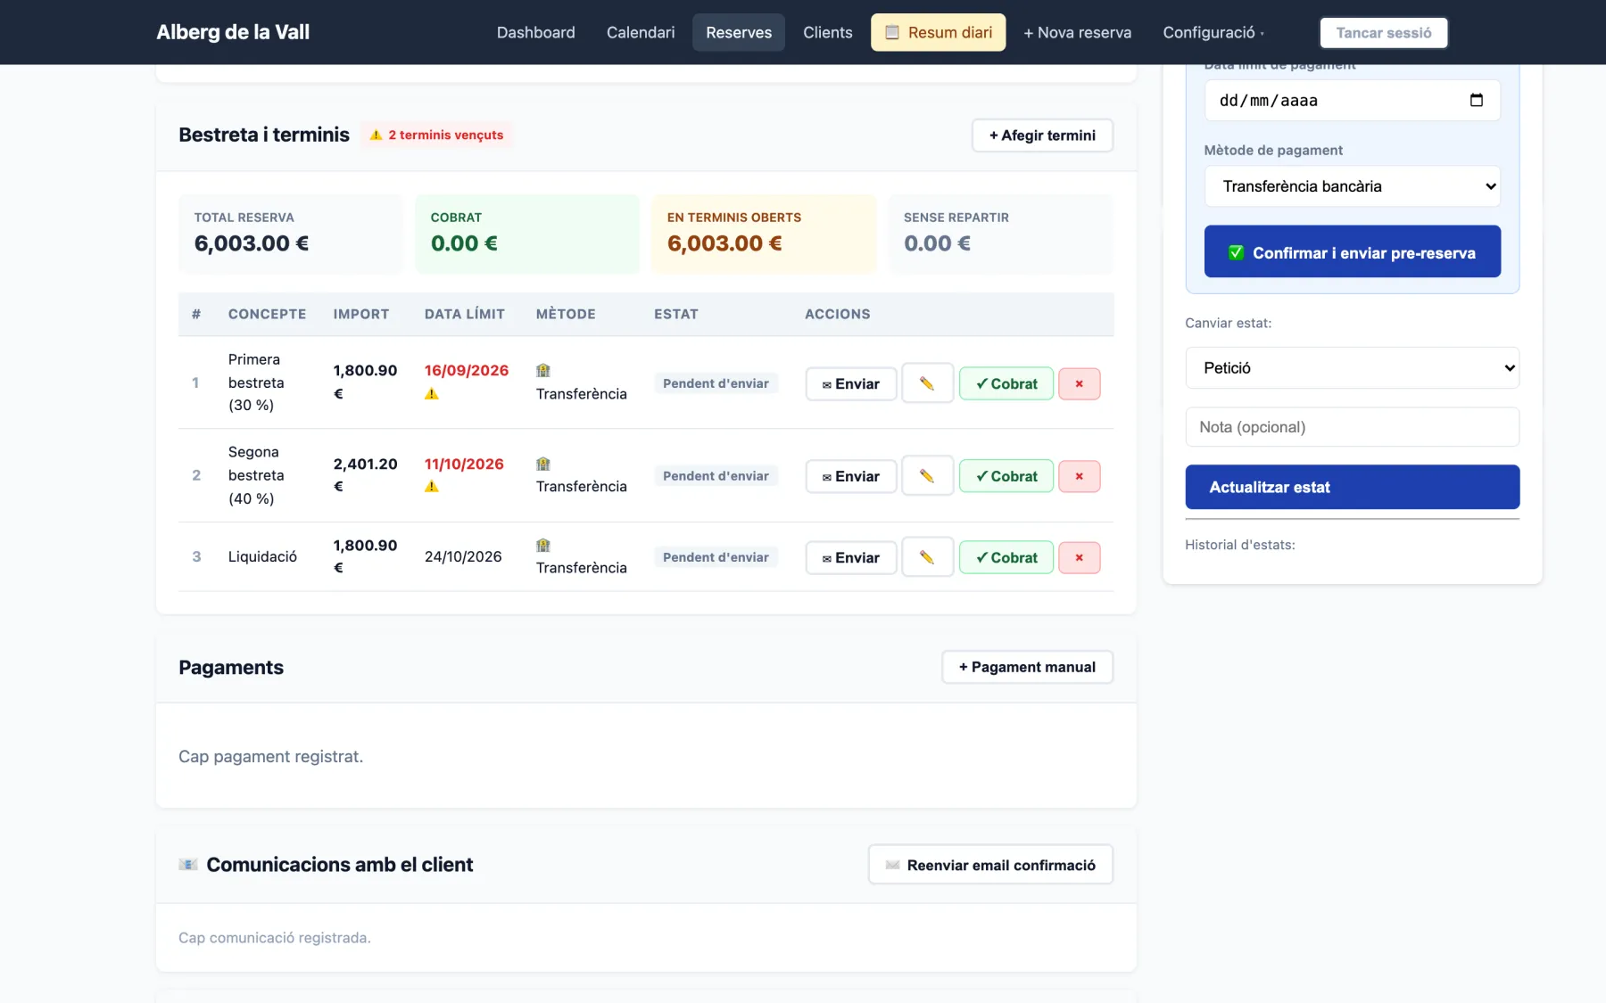Click the payment deadline date field
Image resolution: width=1606 pixels, height=1003 pixels.
click(1352, 100)
